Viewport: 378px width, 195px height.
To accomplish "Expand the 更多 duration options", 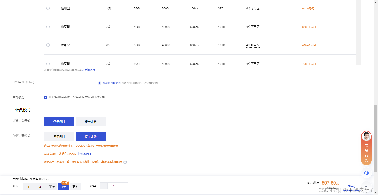I will [76, 186].
